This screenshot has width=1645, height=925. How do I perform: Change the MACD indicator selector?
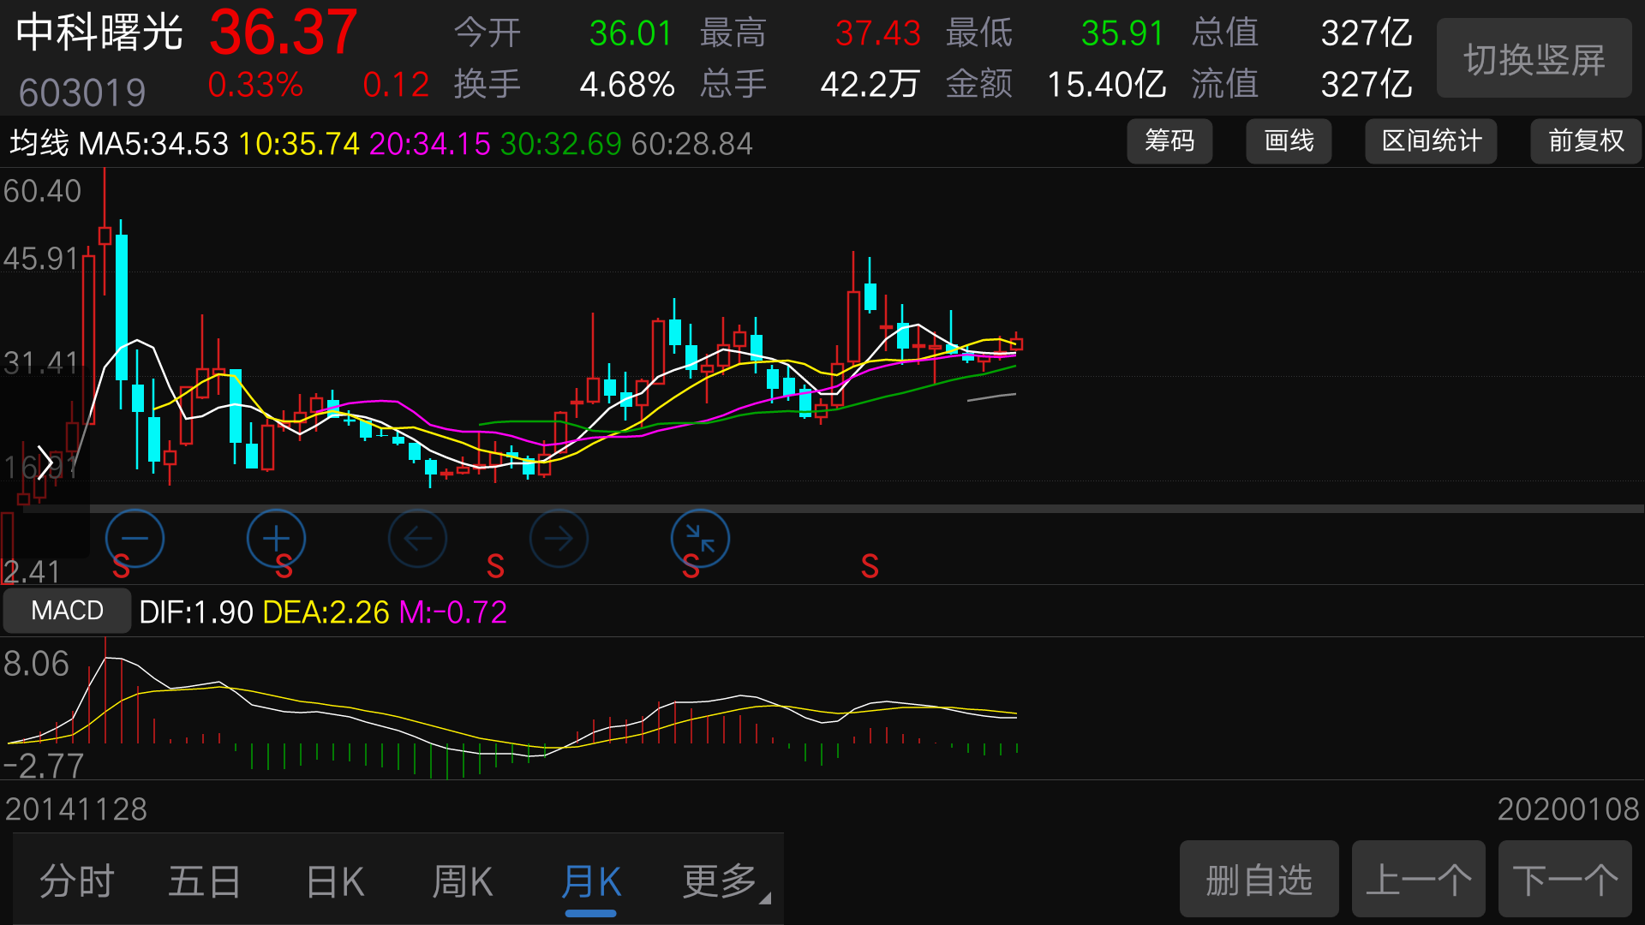(67, 611)
